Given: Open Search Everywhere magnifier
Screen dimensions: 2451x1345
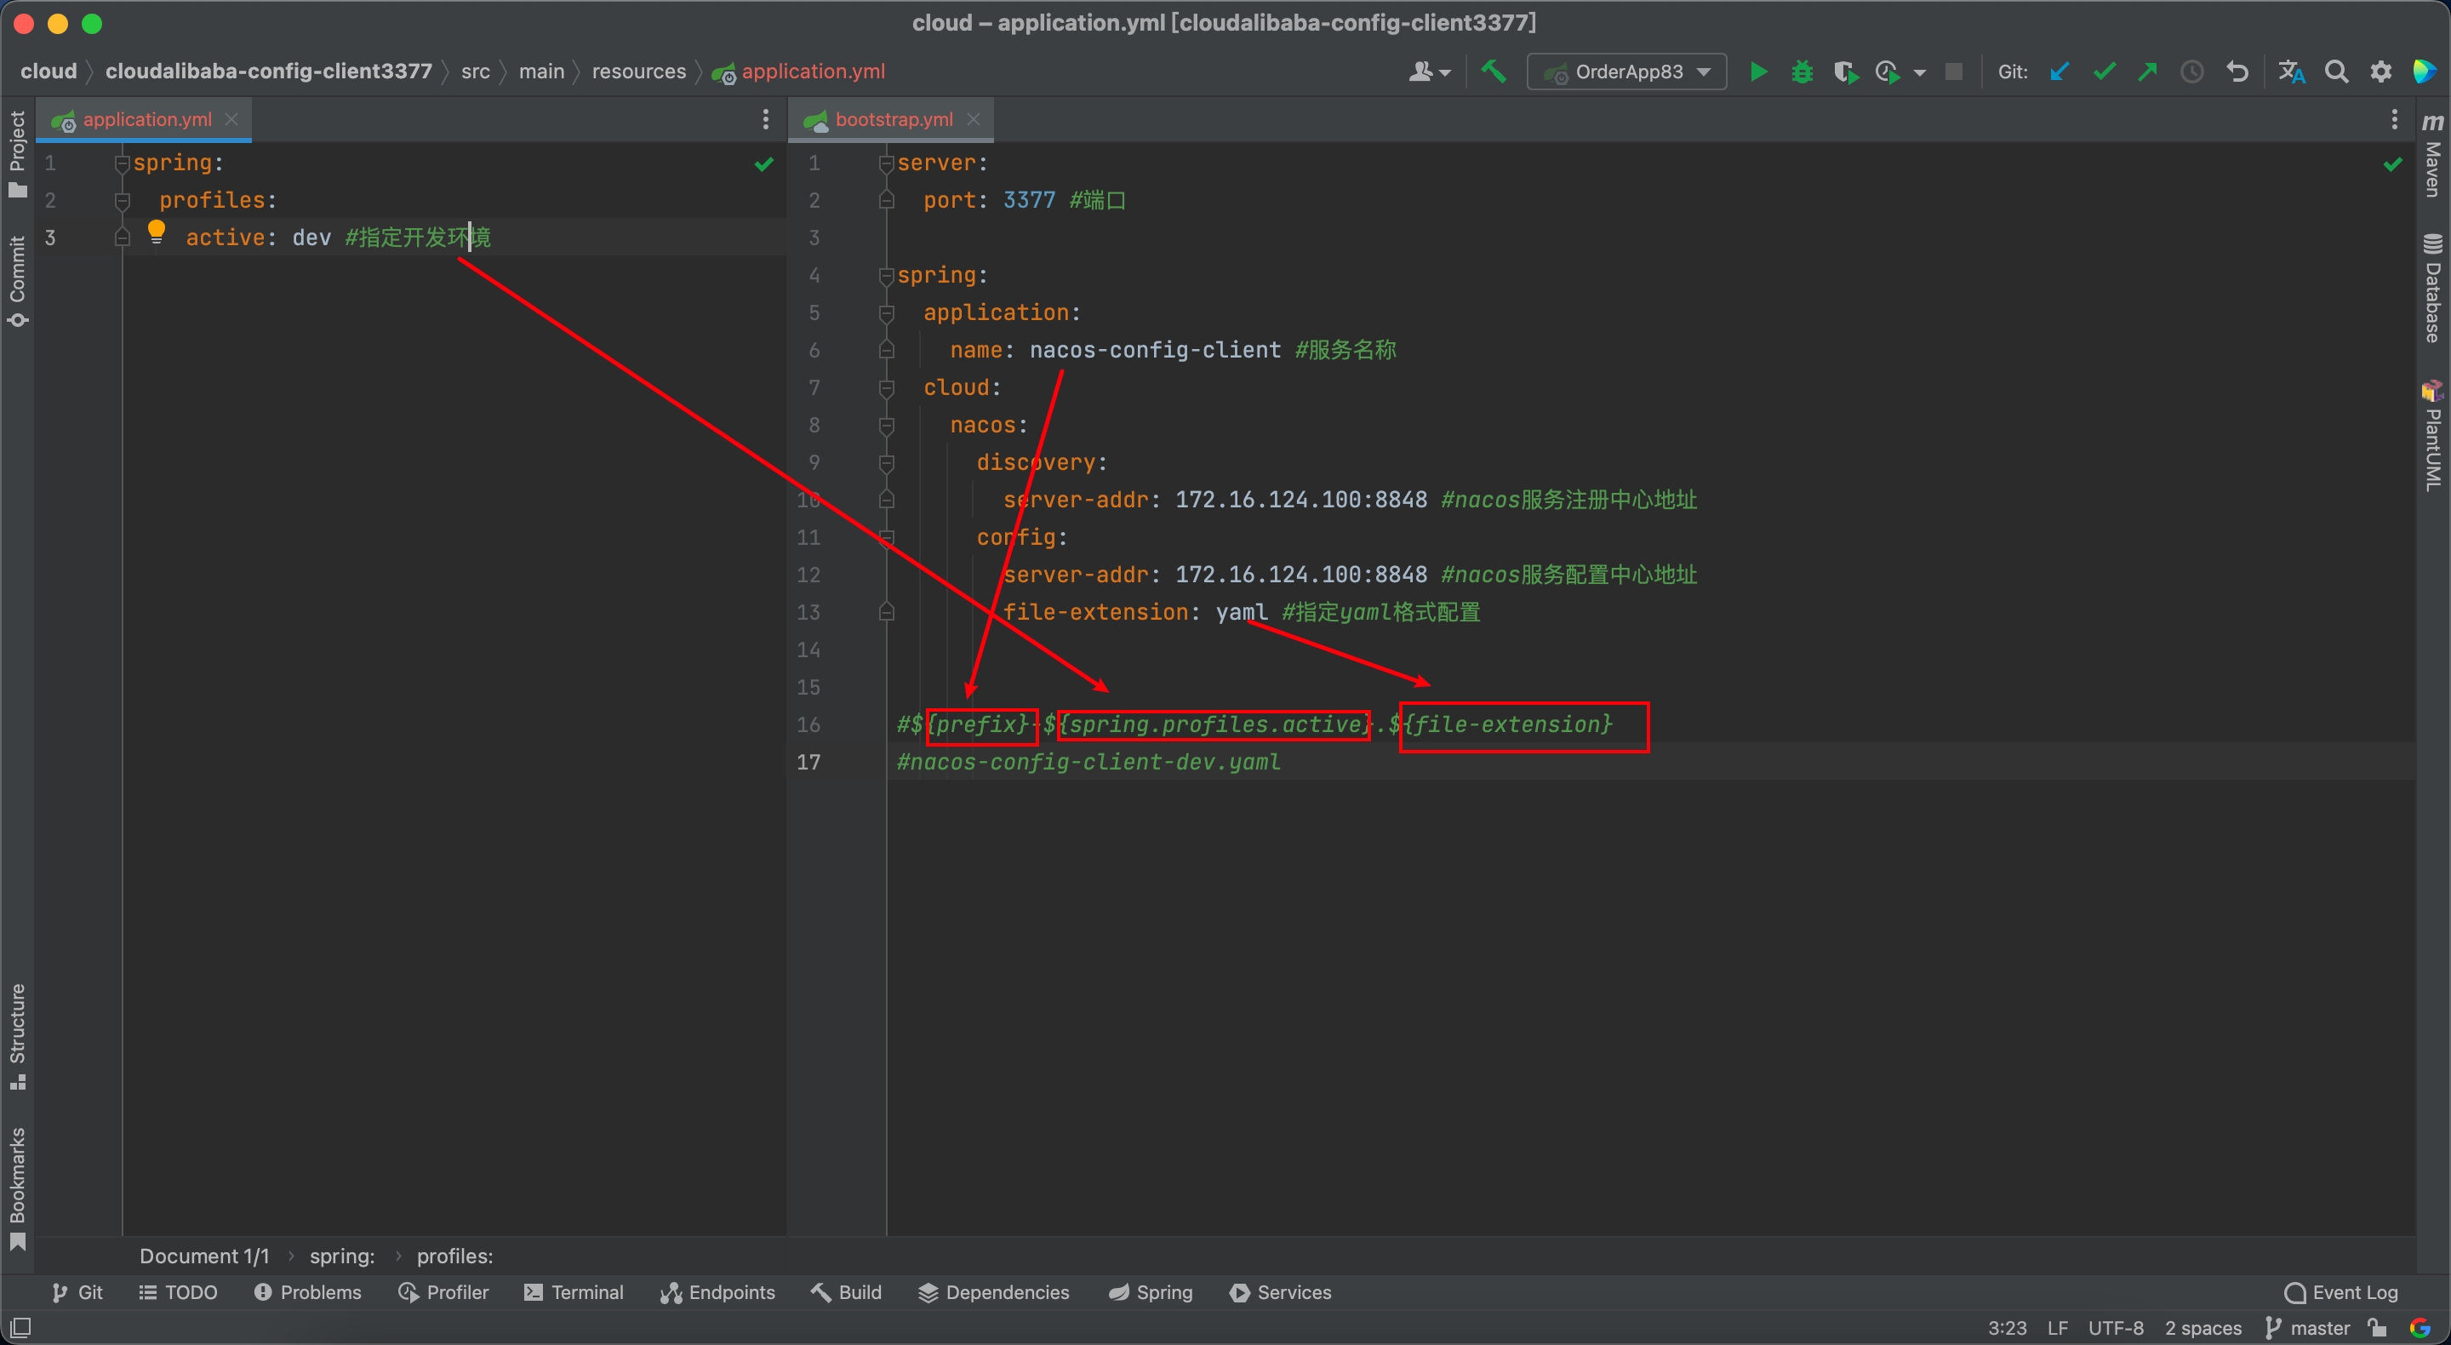Looking at the screenshot, I should click(2336, 72).
